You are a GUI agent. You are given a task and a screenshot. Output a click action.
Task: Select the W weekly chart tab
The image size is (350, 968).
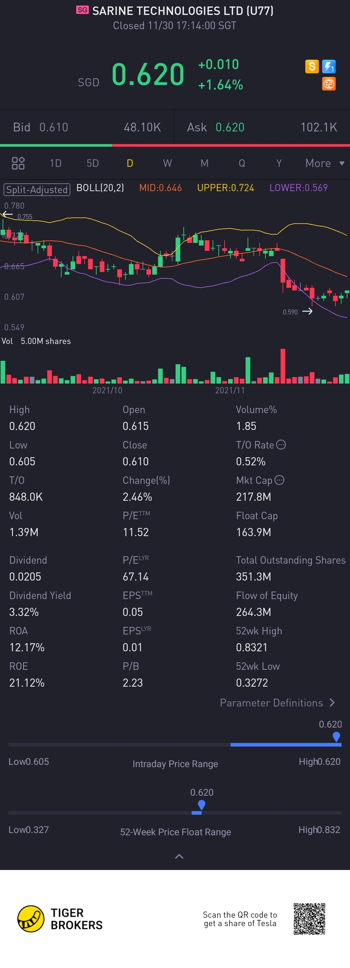coord(167,163)
